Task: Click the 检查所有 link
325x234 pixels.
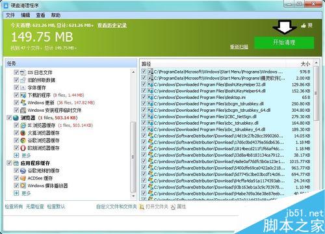Action: 14,207
